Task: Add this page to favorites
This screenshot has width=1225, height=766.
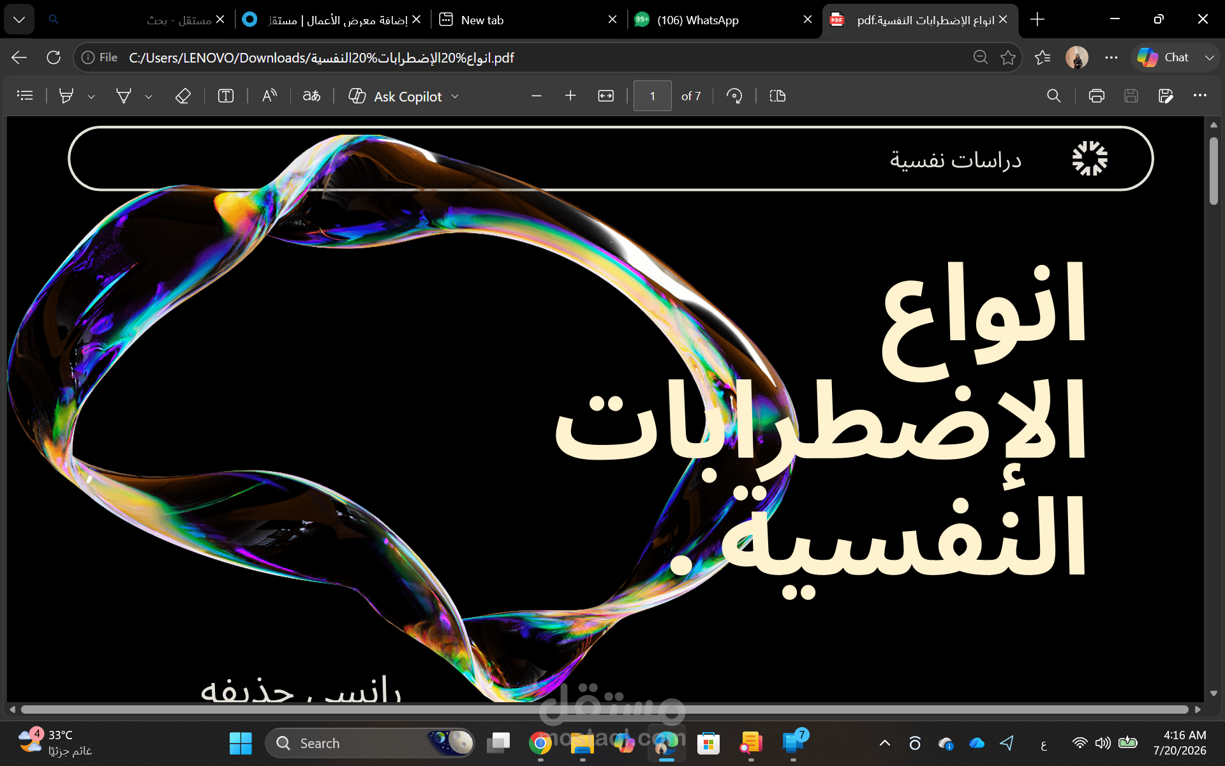Action: [1008, 57]
